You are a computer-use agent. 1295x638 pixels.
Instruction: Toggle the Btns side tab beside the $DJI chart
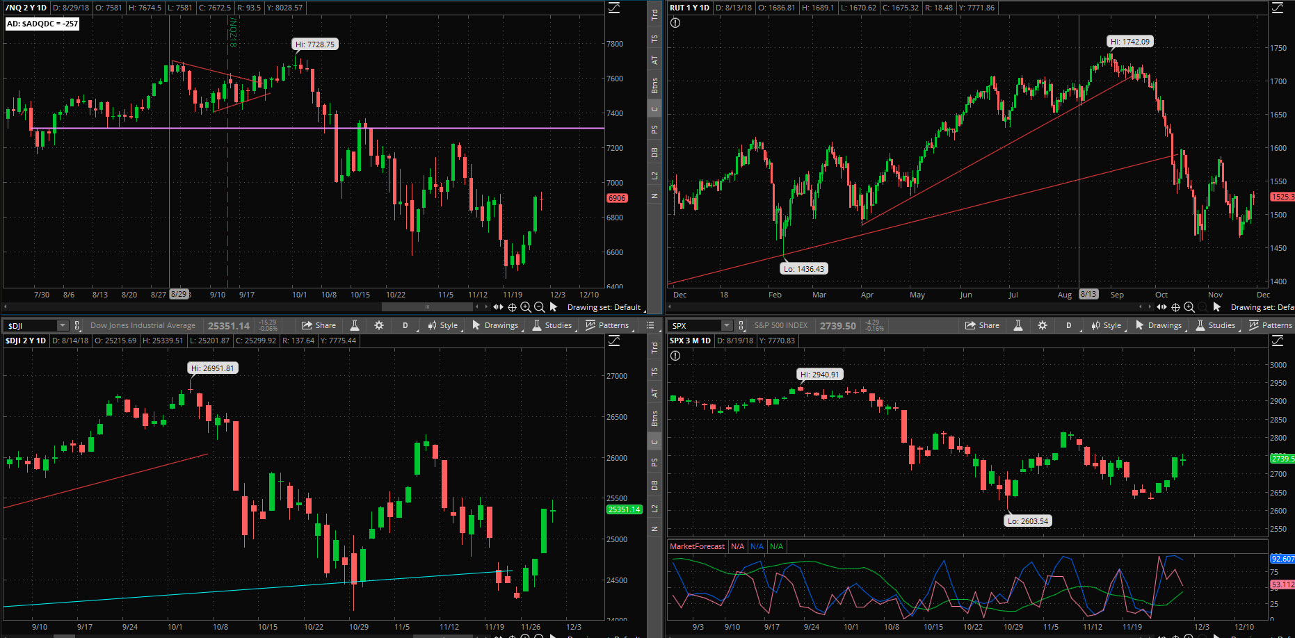pos(654,419)
